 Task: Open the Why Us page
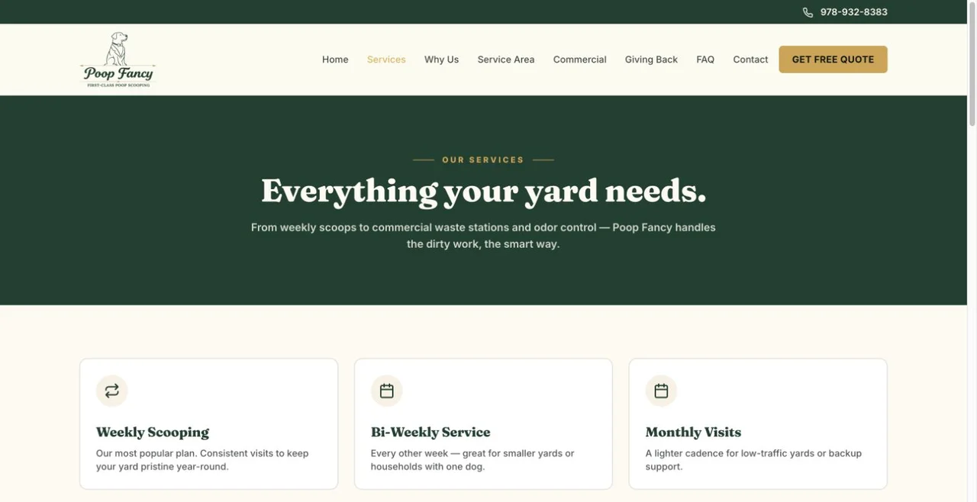[441, 60]
